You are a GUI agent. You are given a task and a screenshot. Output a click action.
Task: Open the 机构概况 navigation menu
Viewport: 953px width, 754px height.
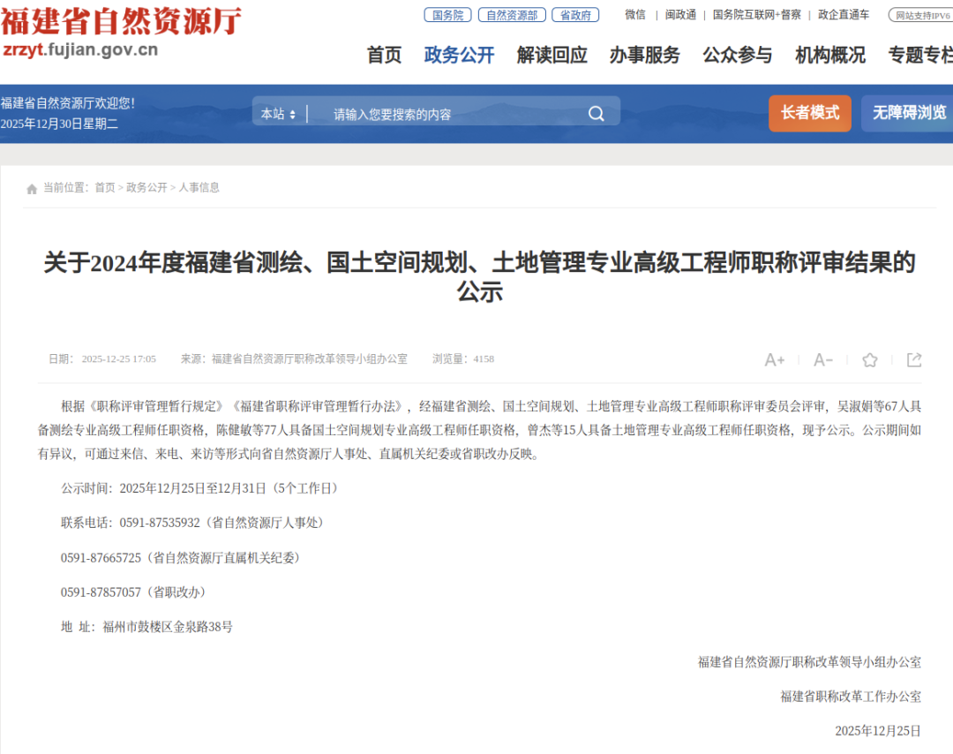pyautogui.click(x=828, y=56)
